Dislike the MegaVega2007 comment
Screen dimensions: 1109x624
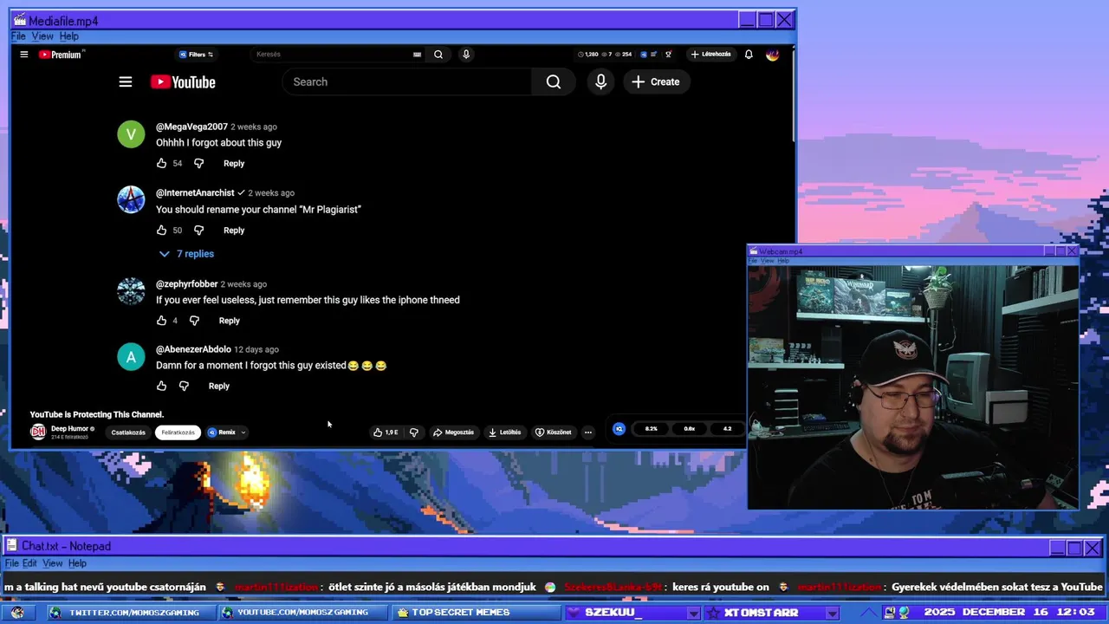coord(198,163)
